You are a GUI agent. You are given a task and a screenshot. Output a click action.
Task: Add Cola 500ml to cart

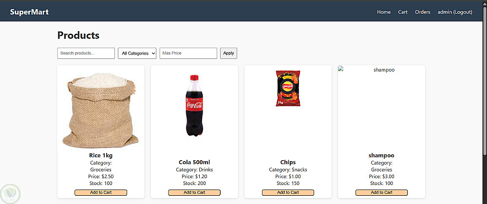tap(194, 192)
